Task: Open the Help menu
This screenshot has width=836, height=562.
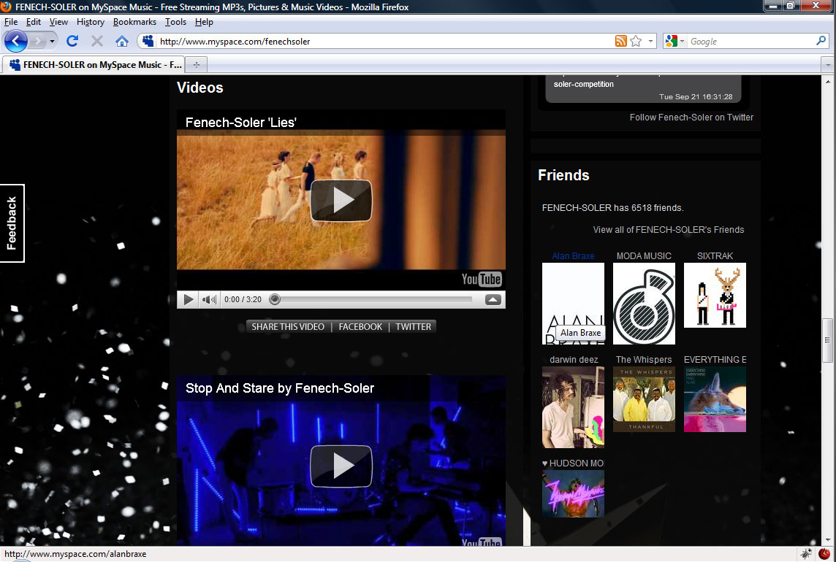Action: point(204,22)
